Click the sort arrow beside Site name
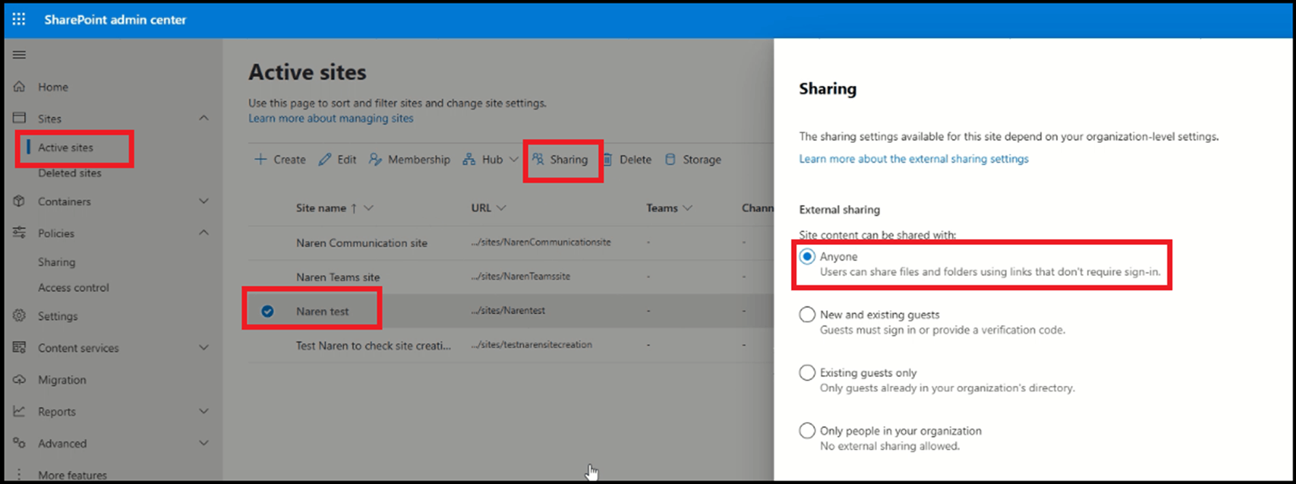 [x=354, y=208]
